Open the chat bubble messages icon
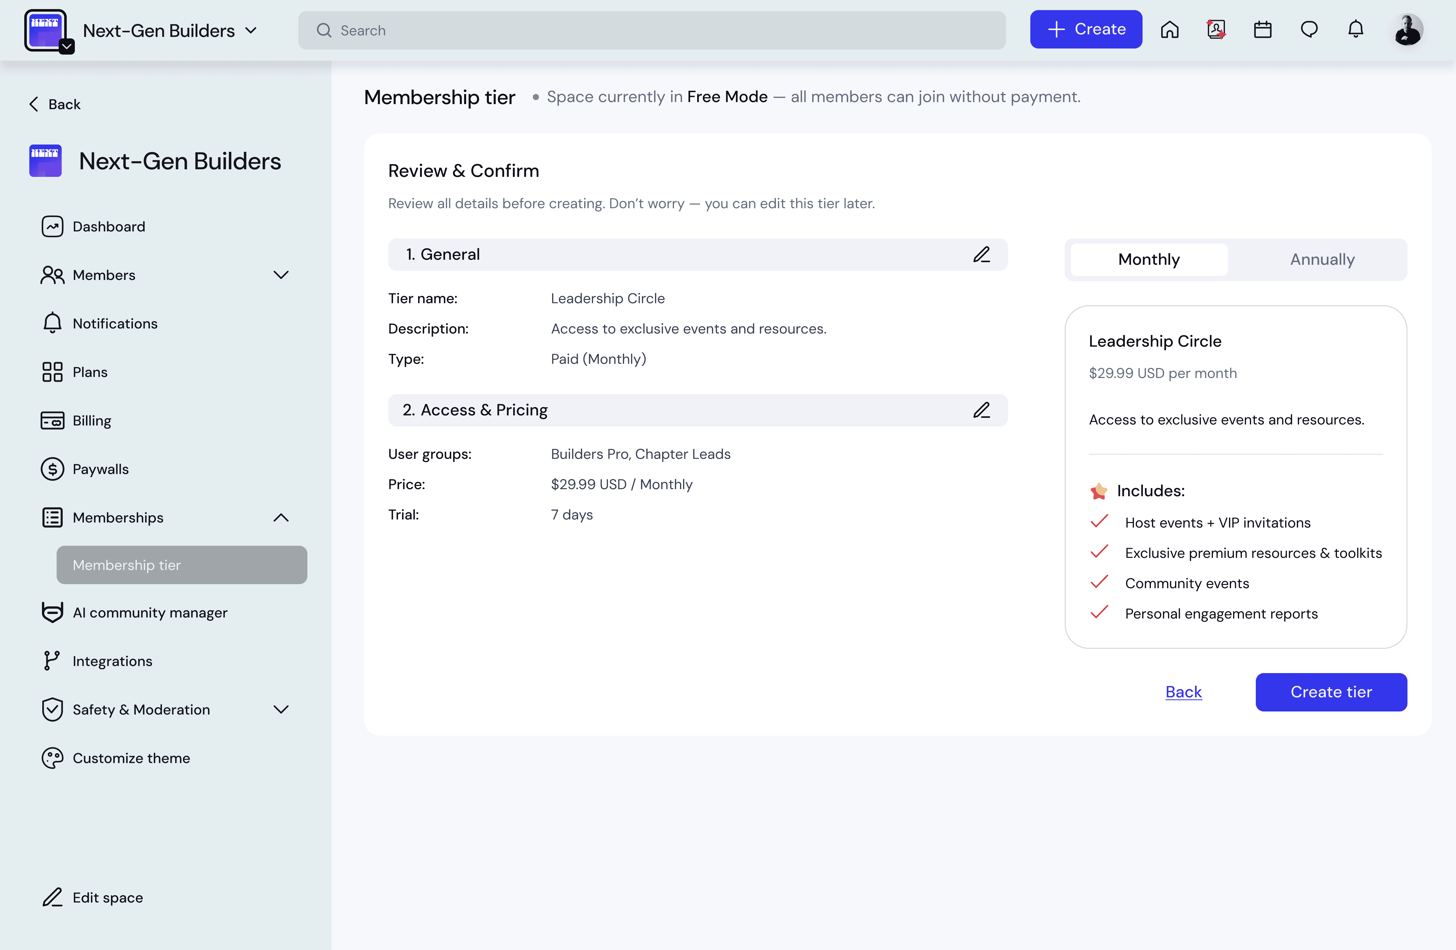 pos(1309,29)
